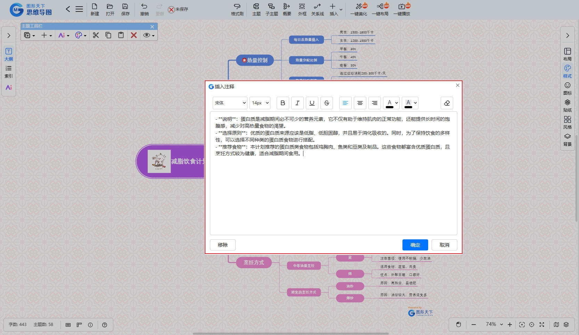The height and width of the screenshot is (335, 579).
Task: Open the Style (样式) panel tab
Action: 567,71
